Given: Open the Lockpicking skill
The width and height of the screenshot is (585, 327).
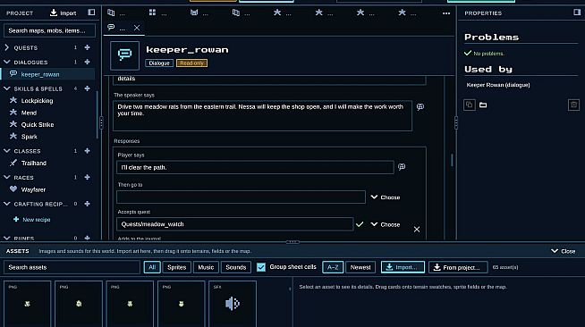Looking at the screenshot, I should (37, 101).
